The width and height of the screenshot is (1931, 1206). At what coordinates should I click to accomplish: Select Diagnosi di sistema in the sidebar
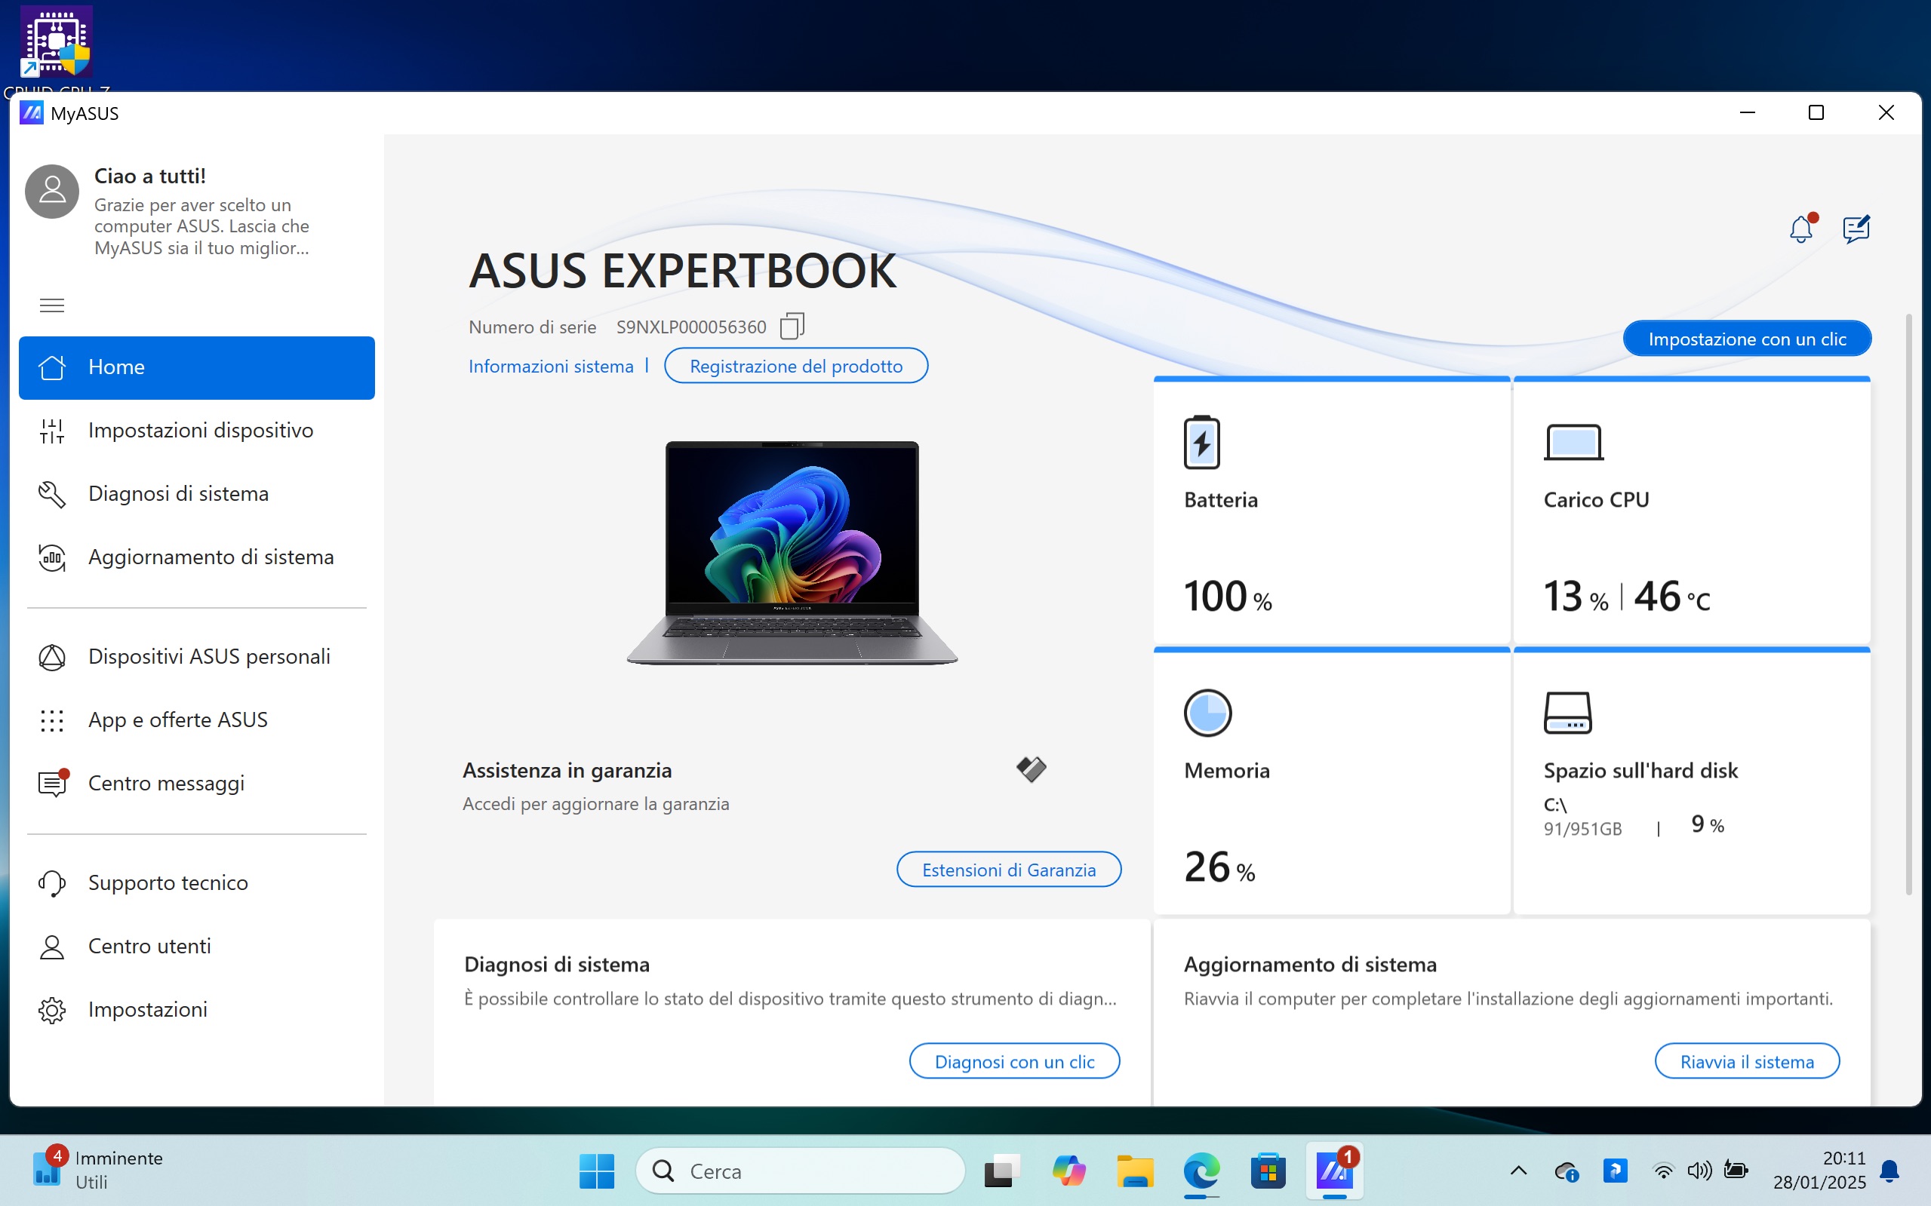pyautogui.click(x=178, y=494)
